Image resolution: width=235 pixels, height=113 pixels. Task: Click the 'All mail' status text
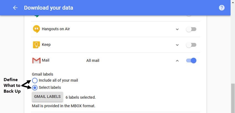[93, 61]
